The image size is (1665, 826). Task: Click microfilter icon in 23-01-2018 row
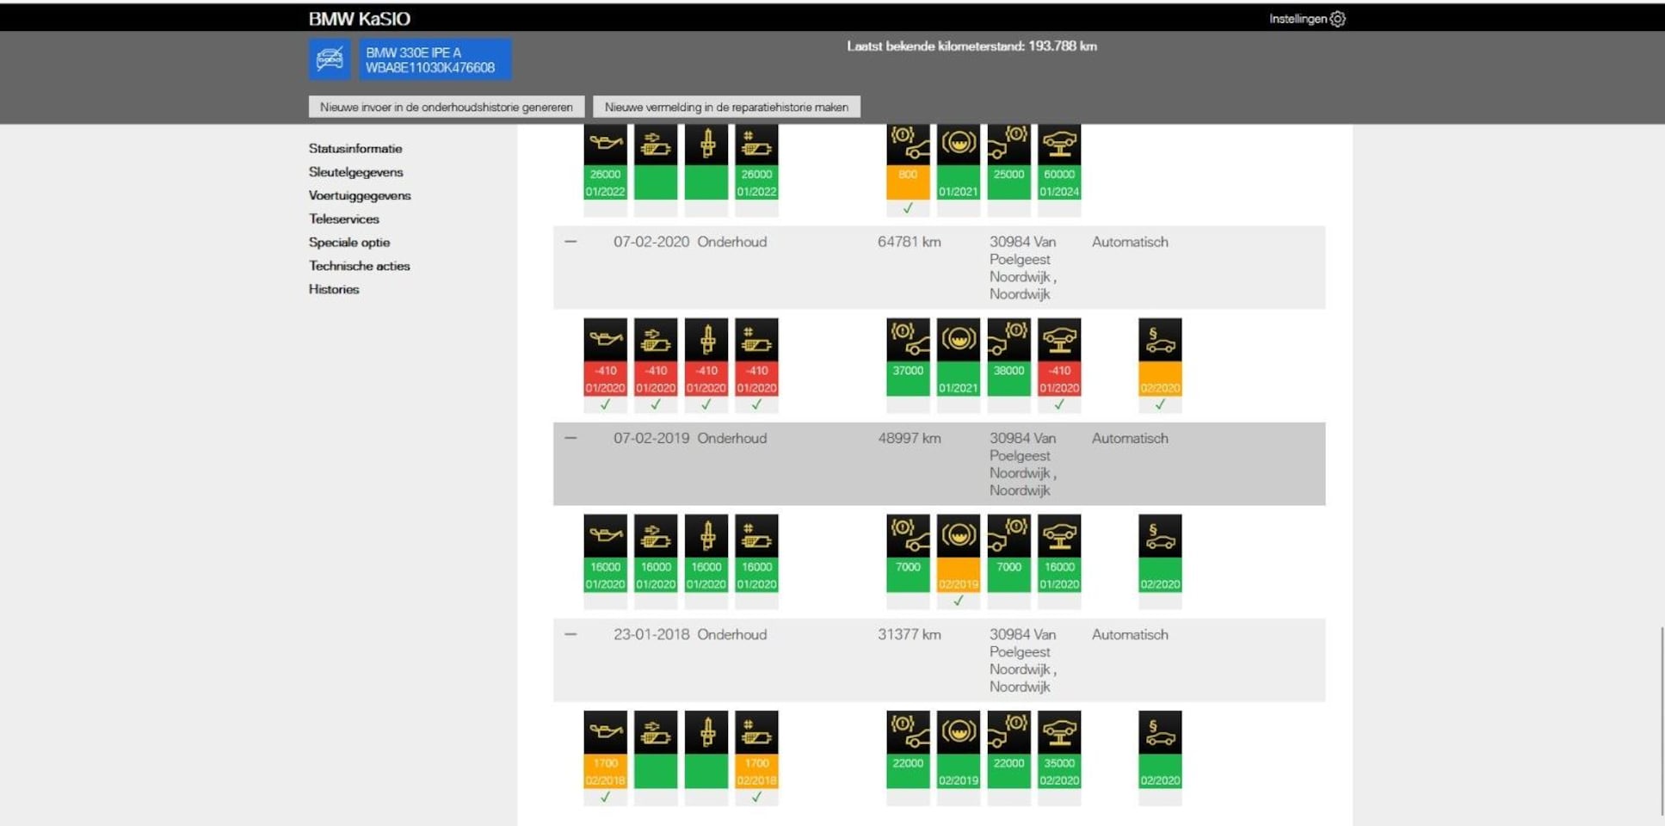[756, 732]
